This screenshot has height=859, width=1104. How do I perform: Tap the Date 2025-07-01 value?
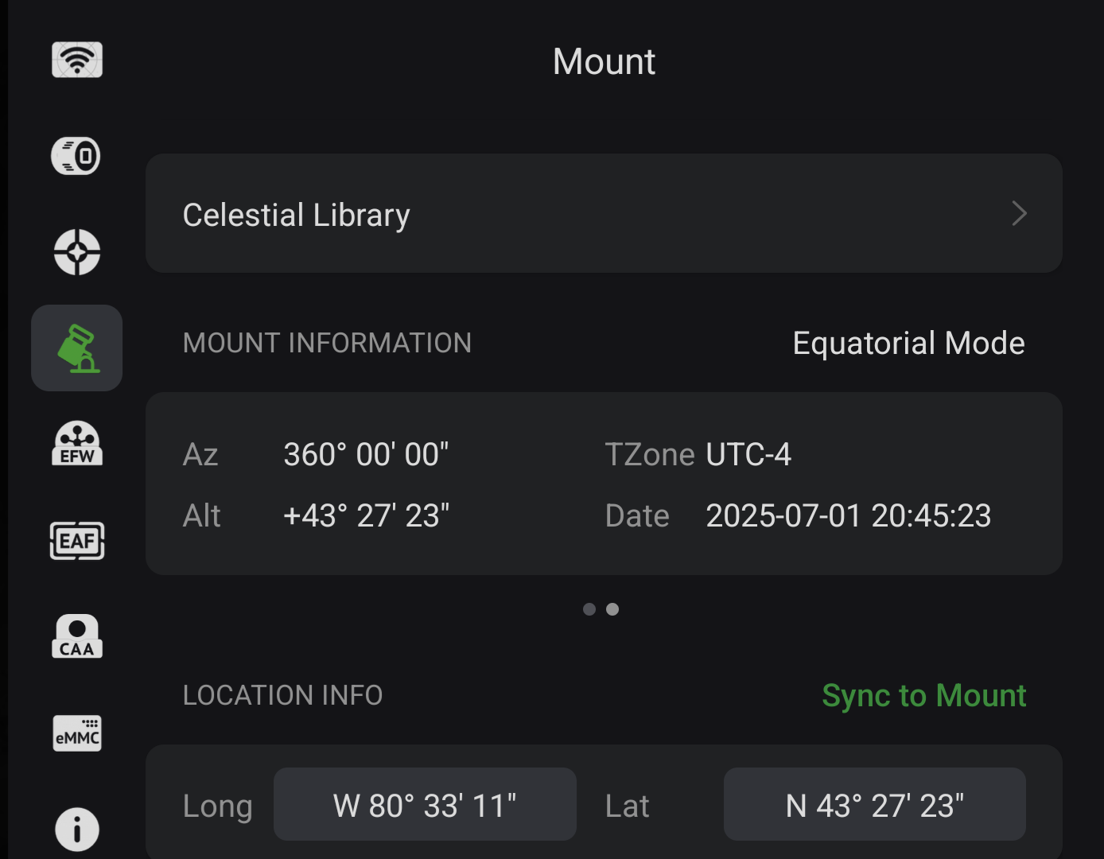tap(849, 516)
